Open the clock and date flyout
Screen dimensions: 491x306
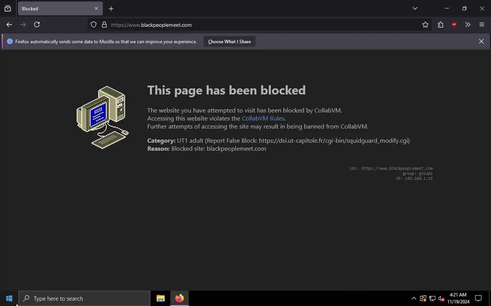[x=458, y=298]
